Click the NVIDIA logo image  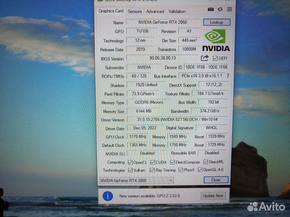[x=216, y=40]
